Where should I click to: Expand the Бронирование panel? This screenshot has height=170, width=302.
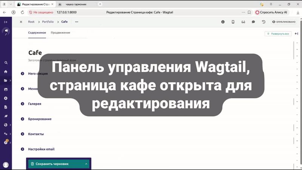[x=23, y=119]
